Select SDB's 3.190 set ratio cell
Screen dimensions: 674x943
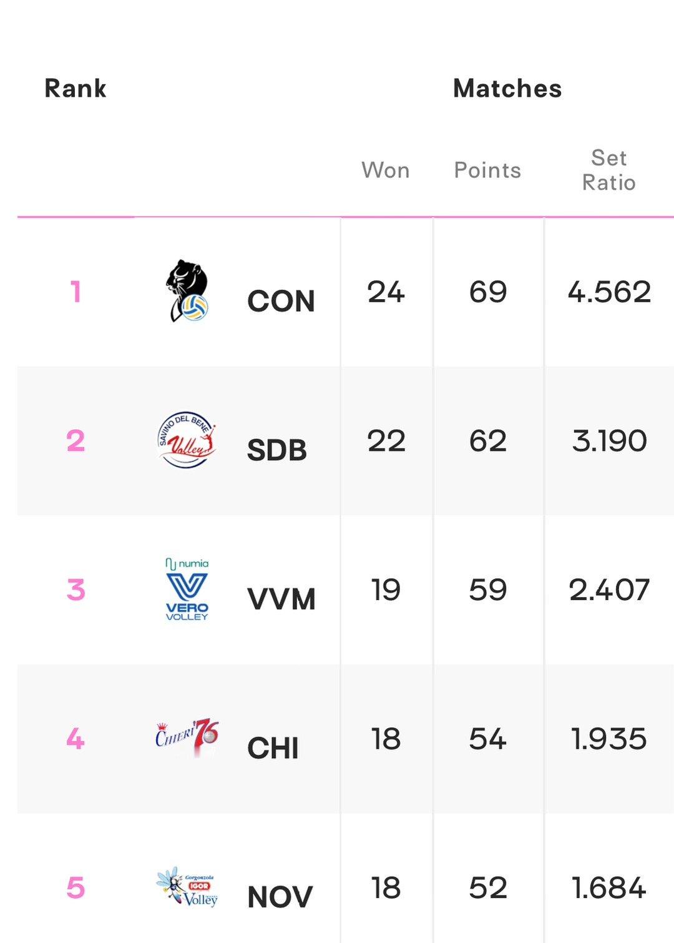pos(609,441)
